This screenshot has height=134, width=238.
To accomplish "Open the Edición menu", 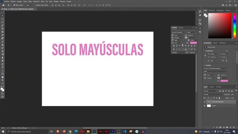I will (13, 1).
